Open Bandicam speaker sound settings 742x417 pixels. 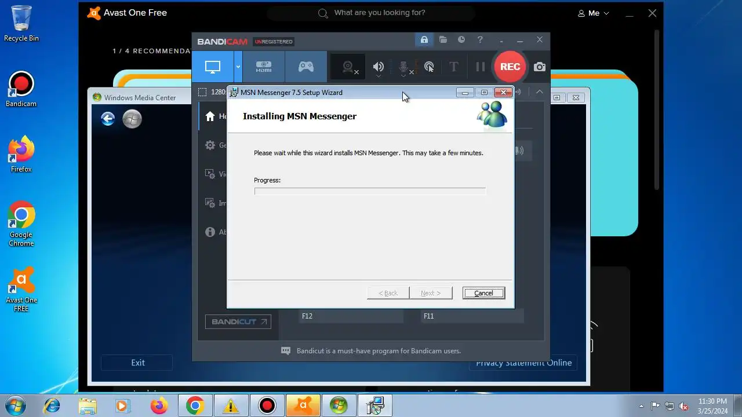[378, 67]
